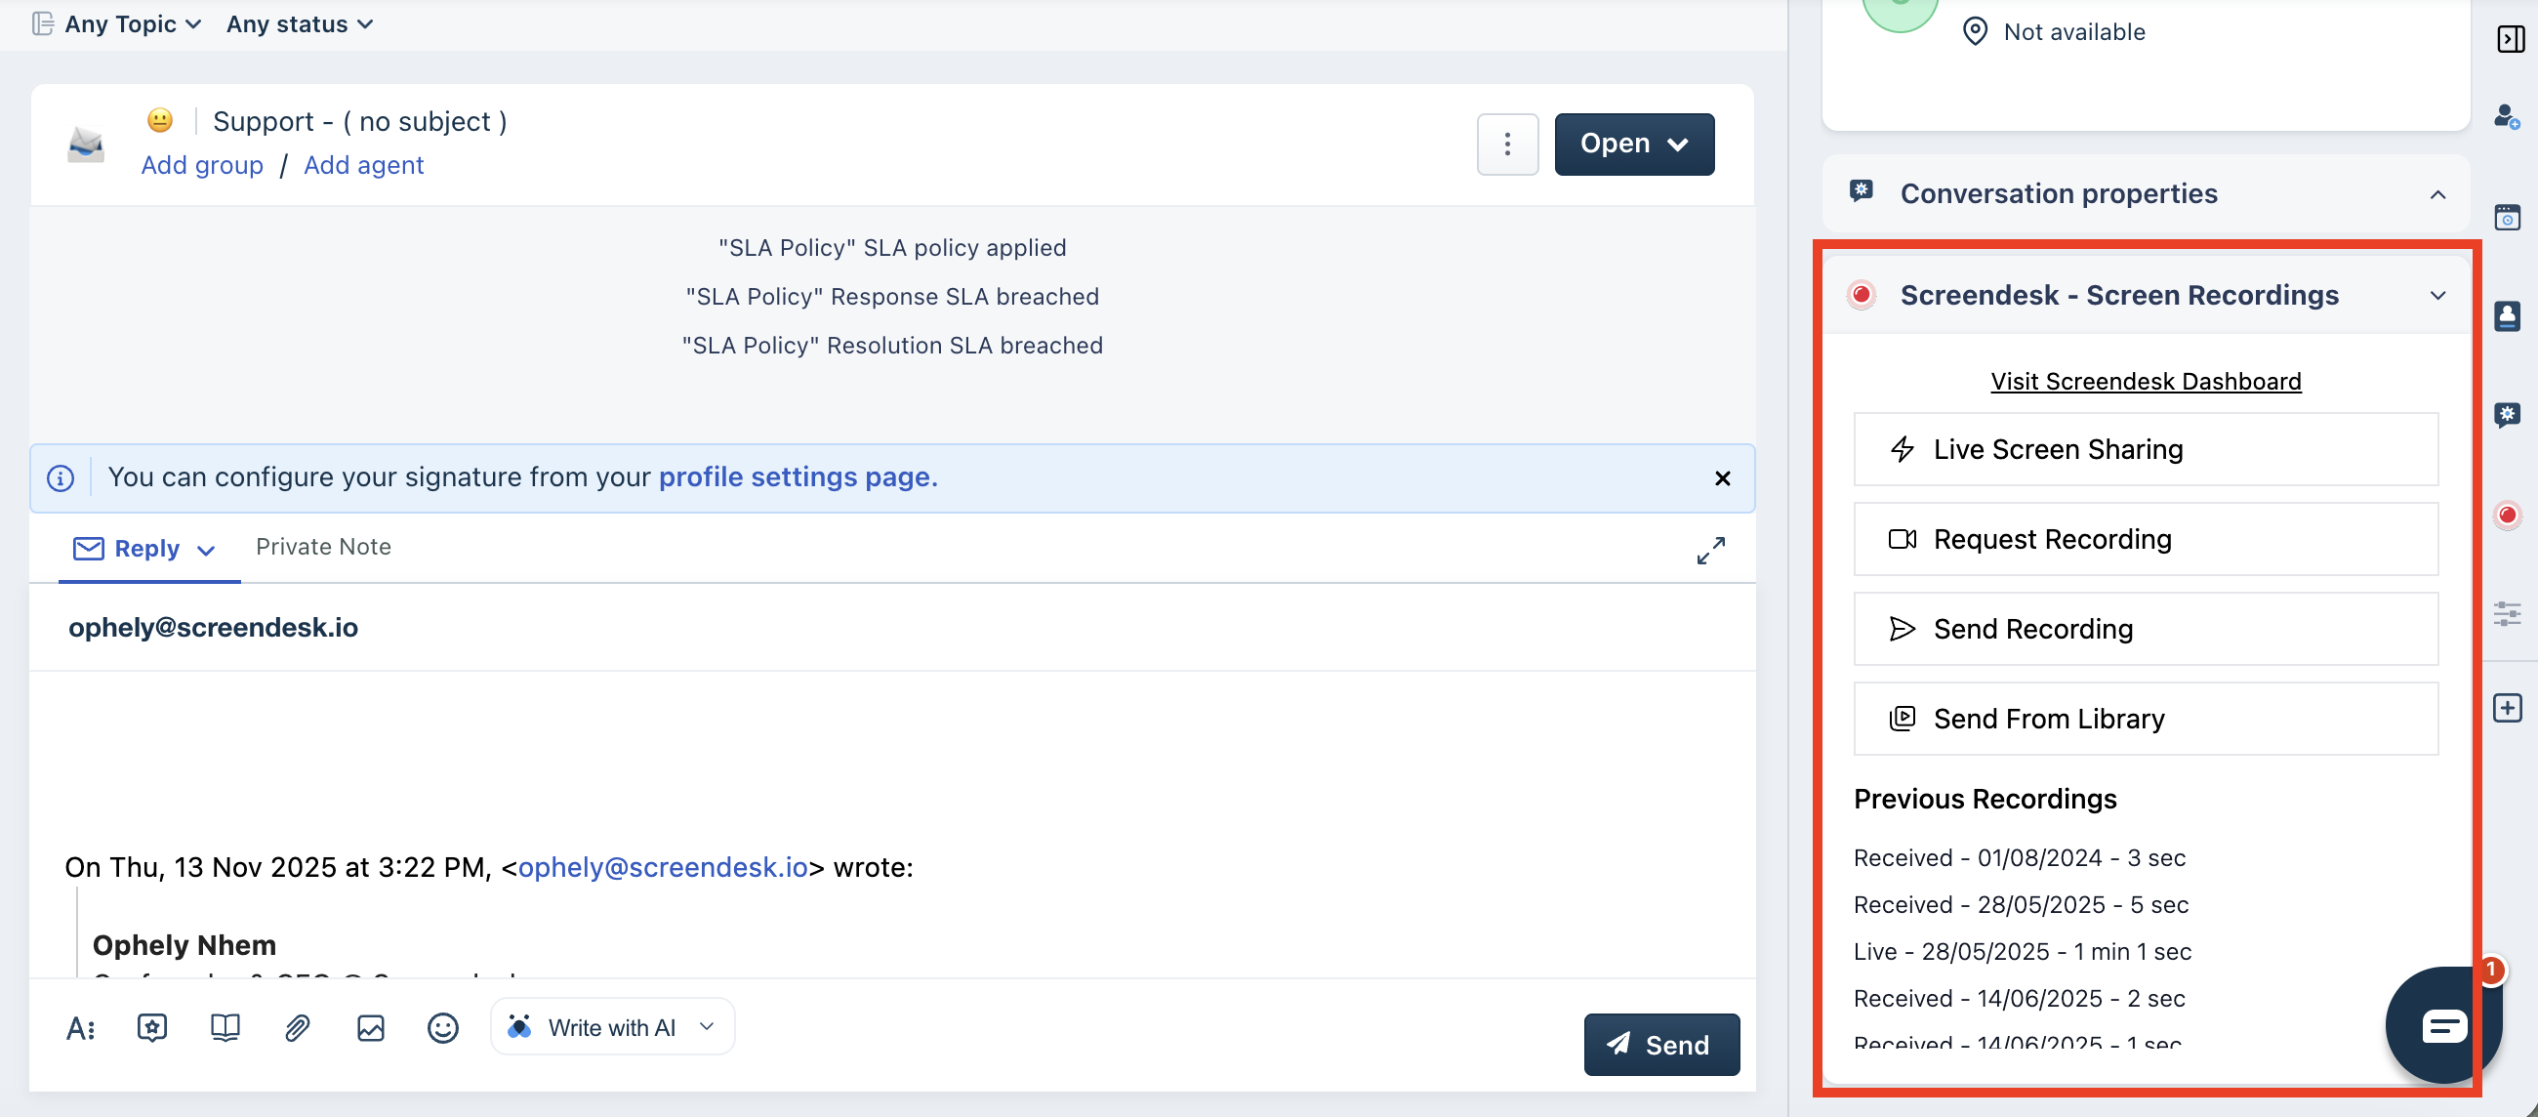This screenshot has height=1117, width=2538.
Task: Switch to the Private Note tab
Action: click(323, 546)
